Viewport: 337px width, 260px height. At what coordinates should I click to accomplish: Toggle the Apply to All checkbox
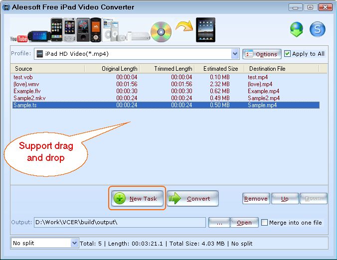coord(287,53)
